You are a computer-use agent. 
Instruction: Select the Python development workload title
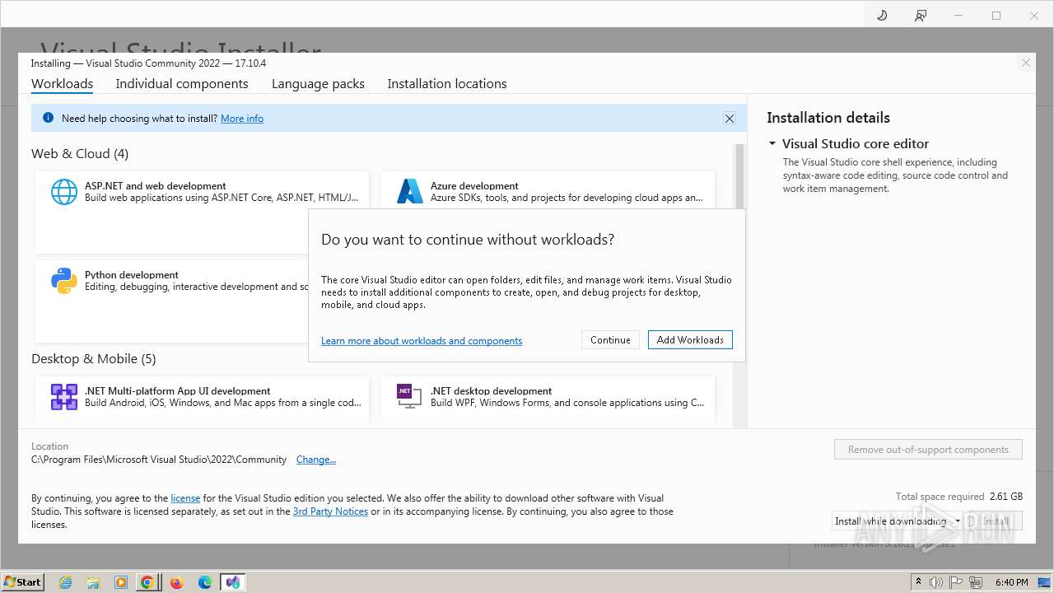[132, 275]
